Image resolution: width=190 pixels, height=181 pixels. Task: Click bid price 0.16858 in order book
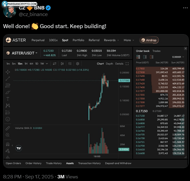click(140, 120)
